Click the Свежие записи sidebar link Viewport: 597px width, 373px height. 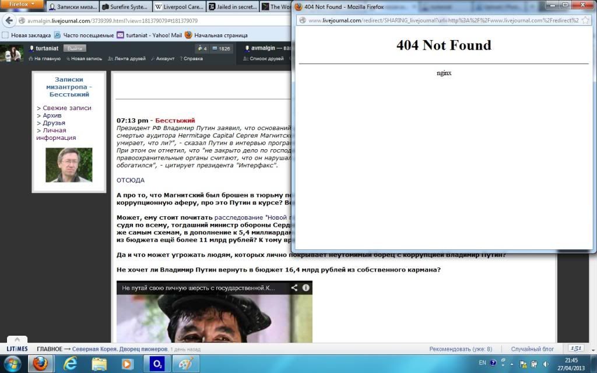[x=66, y=108]
